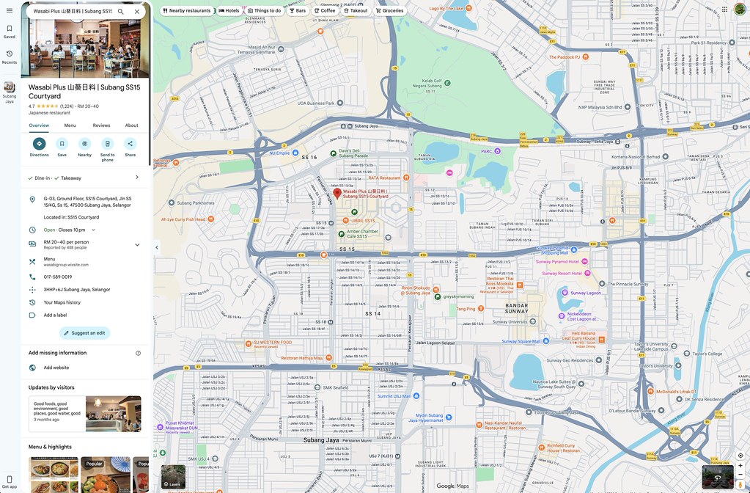Expand opening hours dropdown
Screen dimensions: 750x493
point(94,230)
